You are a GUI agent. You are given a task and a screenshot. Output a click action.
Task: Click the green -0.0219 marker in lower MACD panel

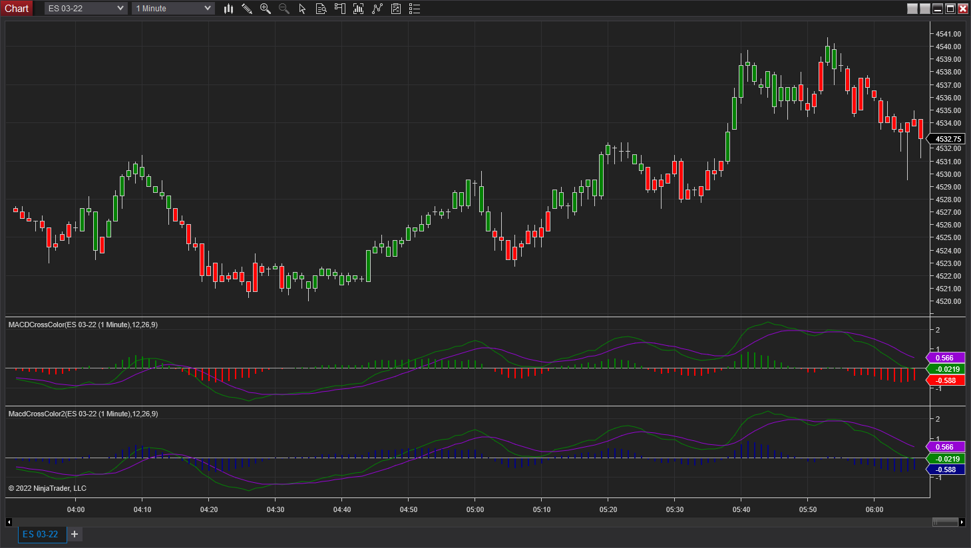[x=946, y=459]
